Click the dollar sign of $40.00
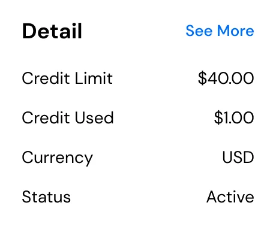The width and height of the screenshot is (276, 230). click(202, 78)
